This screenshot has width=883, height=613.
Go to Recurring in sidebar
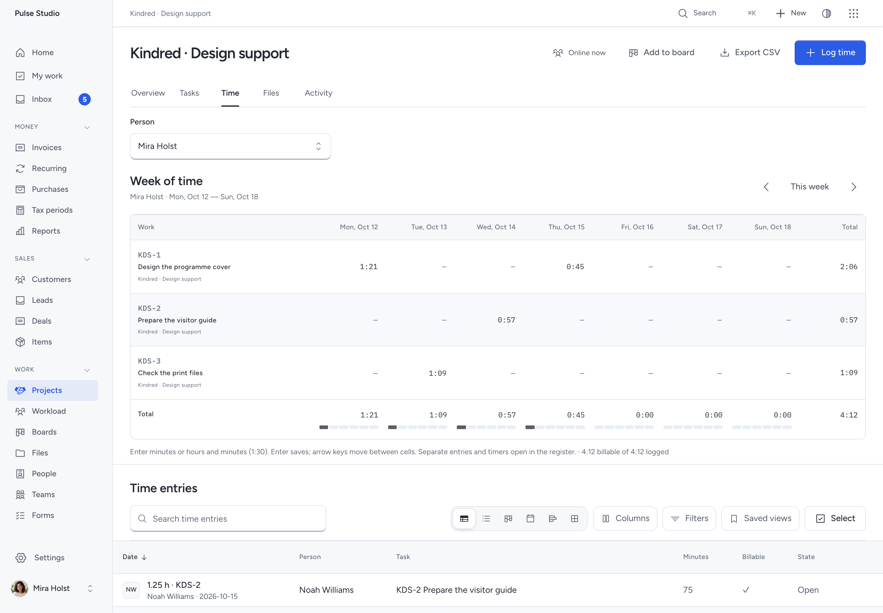coord(53,168)
